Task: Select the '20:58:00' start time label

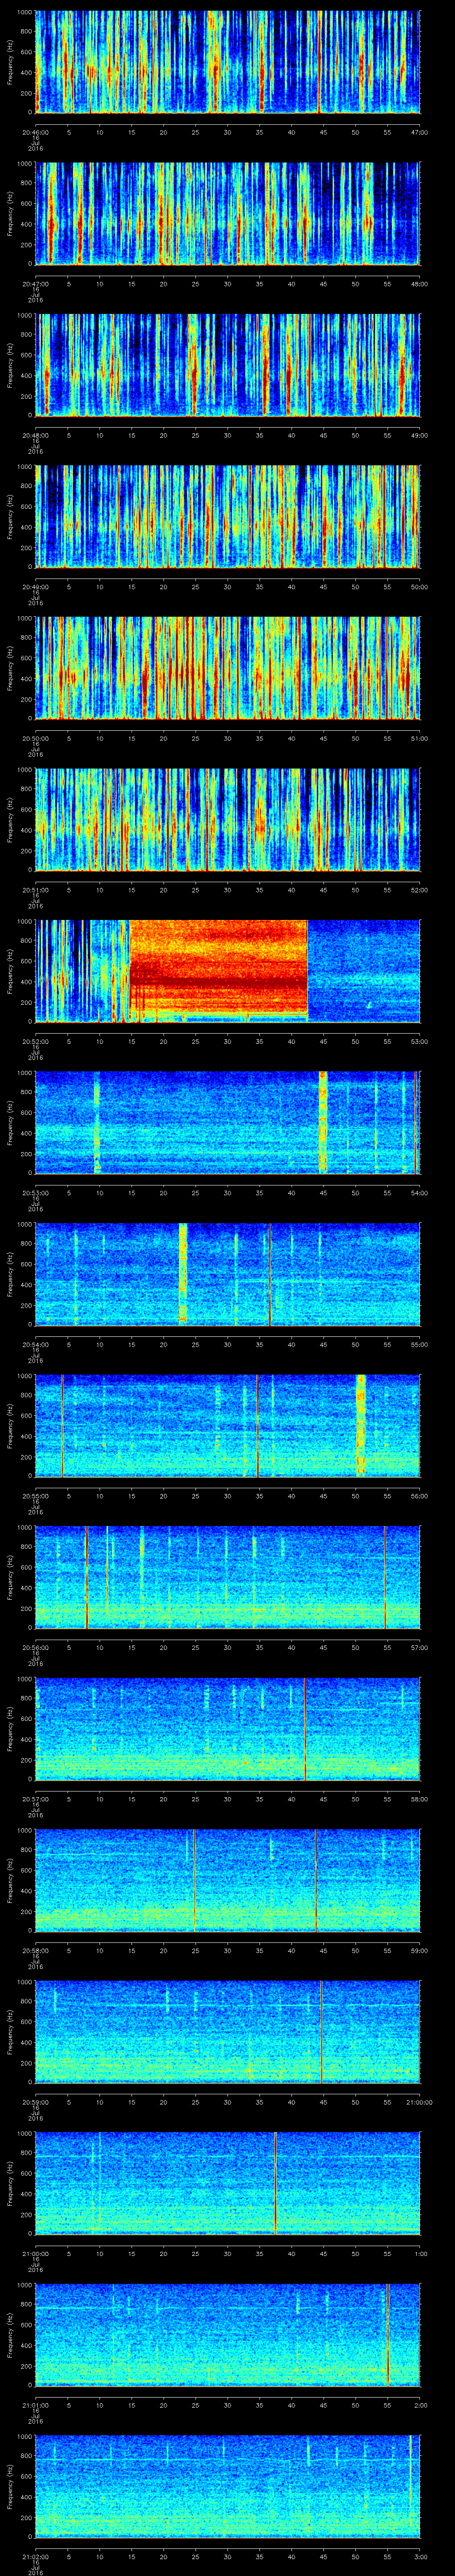Action: tap(35, 1950)
